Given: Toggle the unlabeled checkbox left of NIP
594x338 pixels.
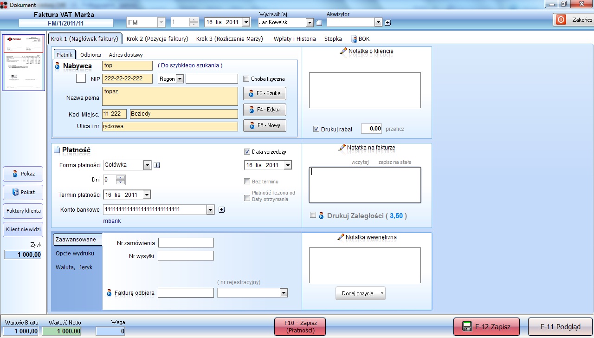Looking at the screenshot, I should [x=81, y=78].
